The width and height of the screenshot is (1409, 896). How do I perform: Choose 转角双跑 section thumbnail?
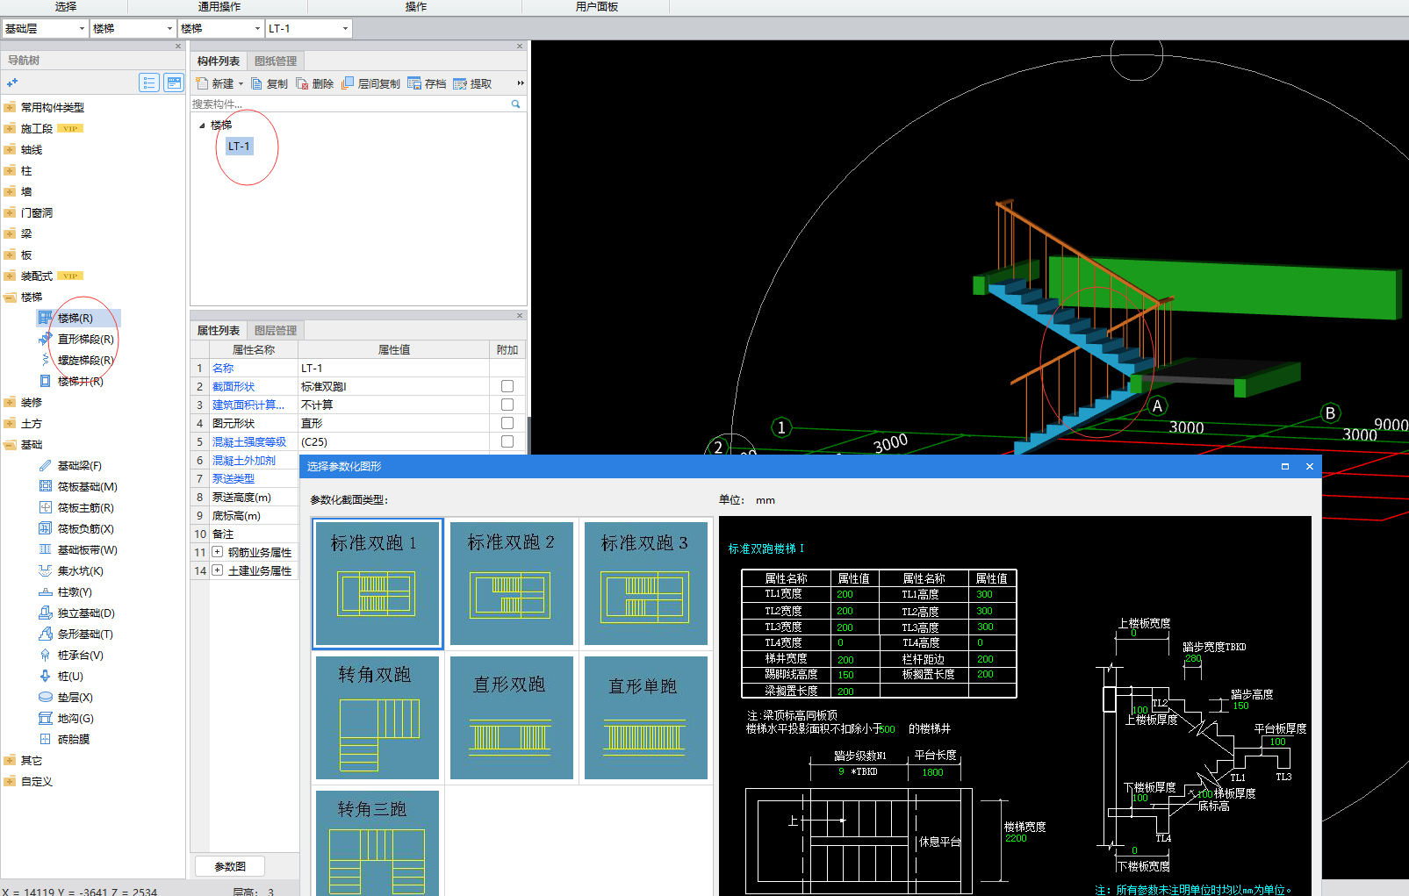tap(377, 718)
